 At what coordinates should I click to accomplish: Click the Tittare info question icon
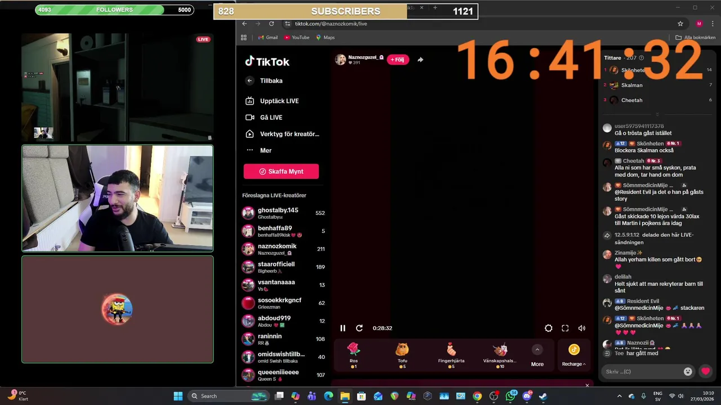[x=641, y=58]
